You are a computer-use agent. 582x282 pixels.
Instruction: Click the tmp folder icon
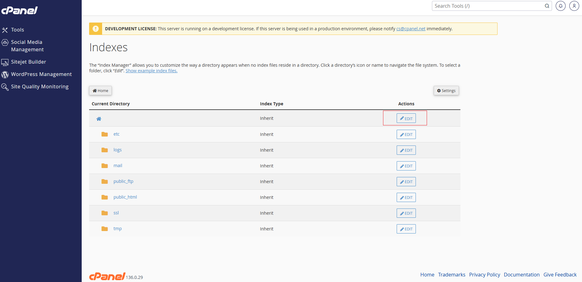pyautogui.click(x=105, y=229)
